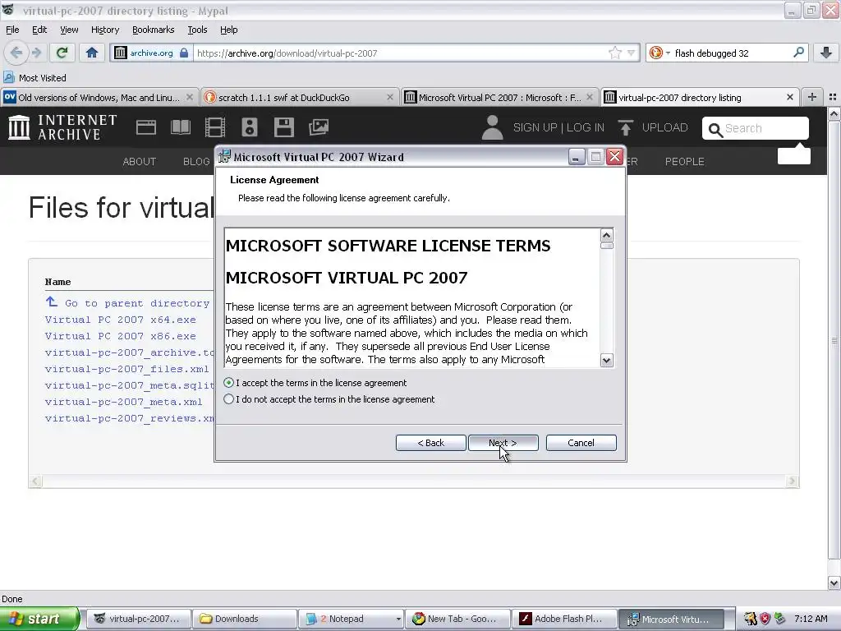The width and height of the screenshot is (841, 631).
Task: Click the upload arrow icon
Action: 625,127
